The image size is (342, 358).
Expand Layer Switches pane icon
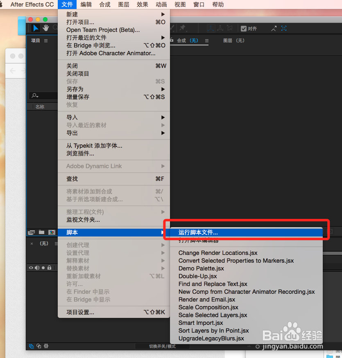click(31, 346)
